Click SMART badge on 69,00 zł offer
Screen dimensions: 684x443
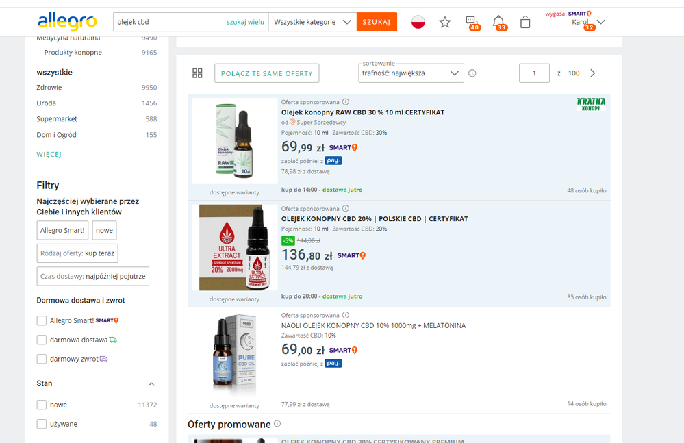(343, 350)
